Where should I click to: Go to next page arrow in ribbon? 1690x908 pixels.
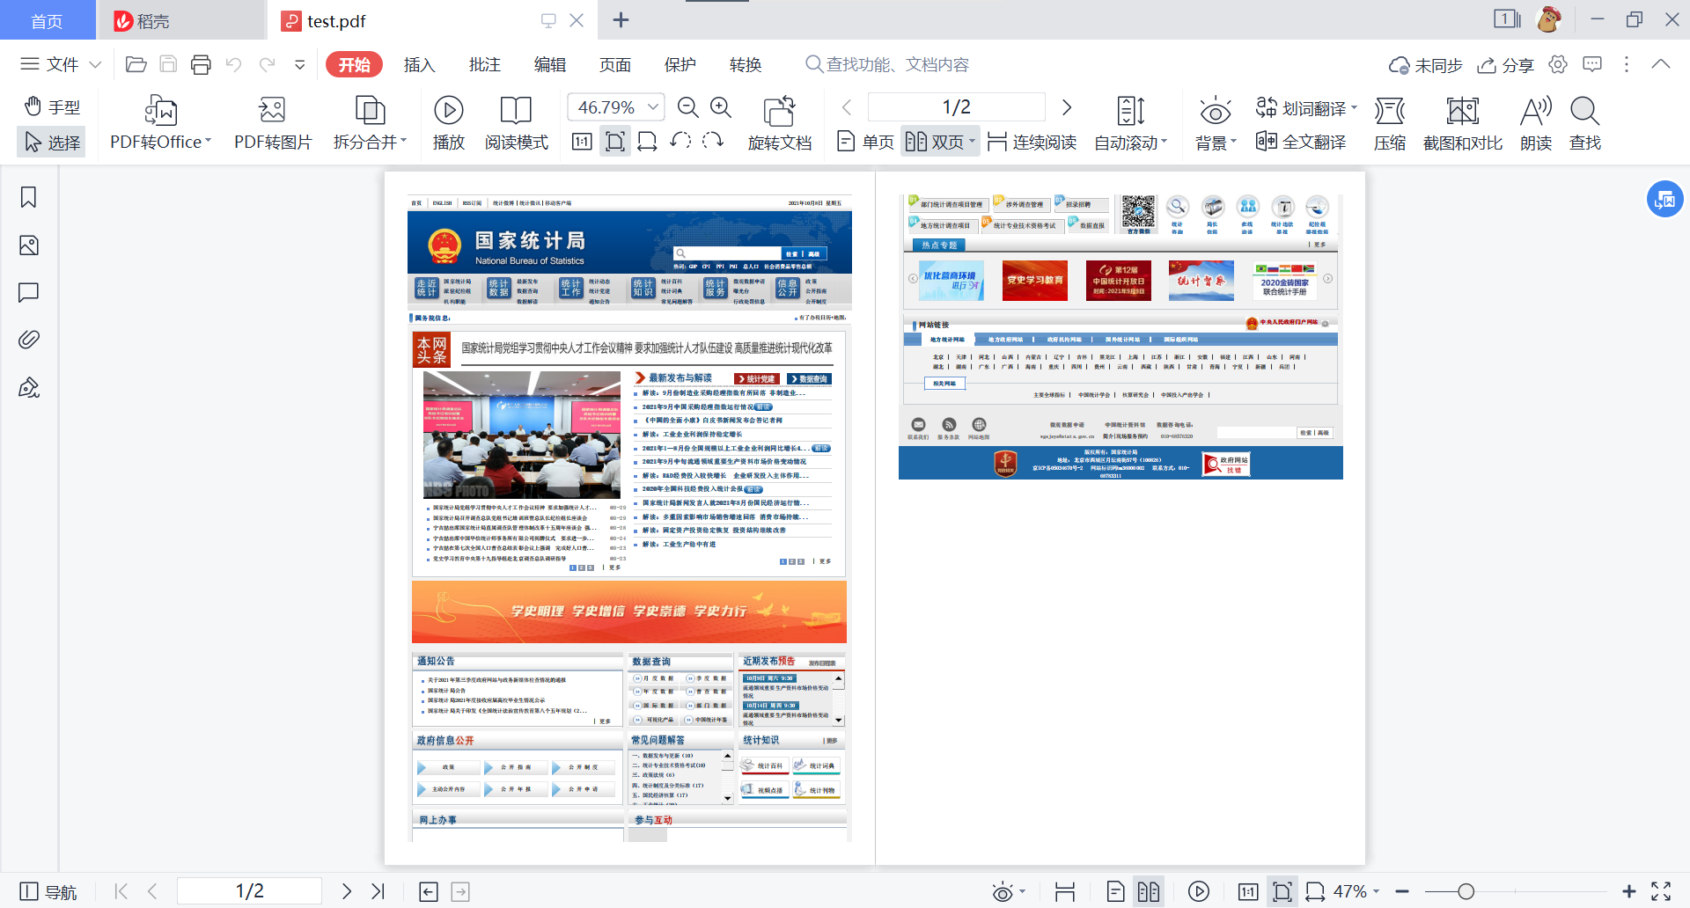1067,107
